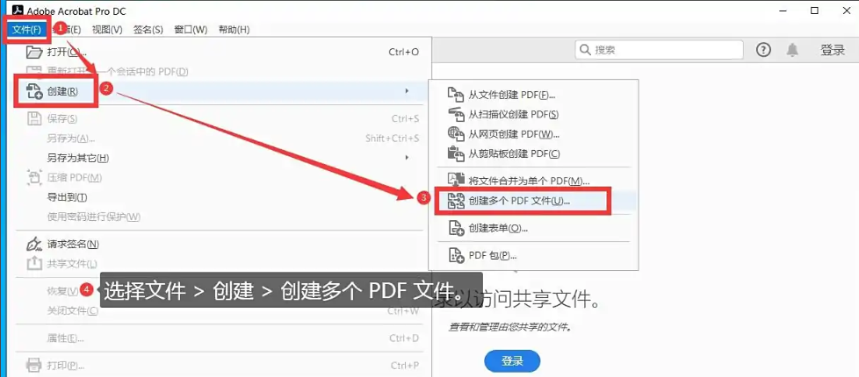This screenshot has height=377, width=859.
Task: Click the floppy disk icon beside 保存(S)
Action: pos(34,118)
